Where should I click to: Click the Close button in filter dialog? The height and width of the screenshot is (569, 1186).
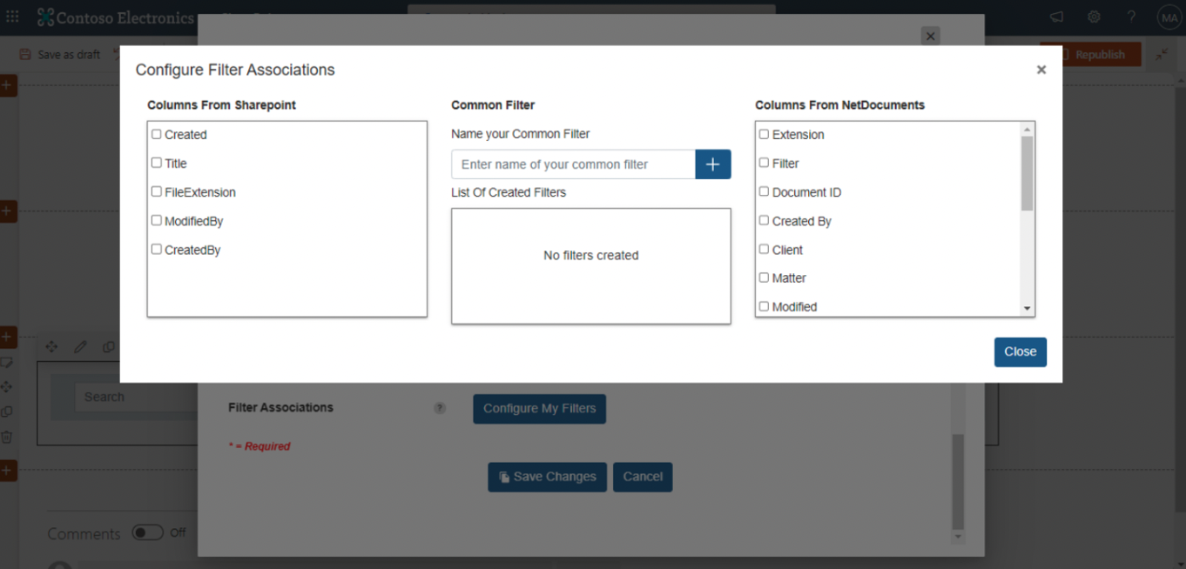click(1021, 352)
